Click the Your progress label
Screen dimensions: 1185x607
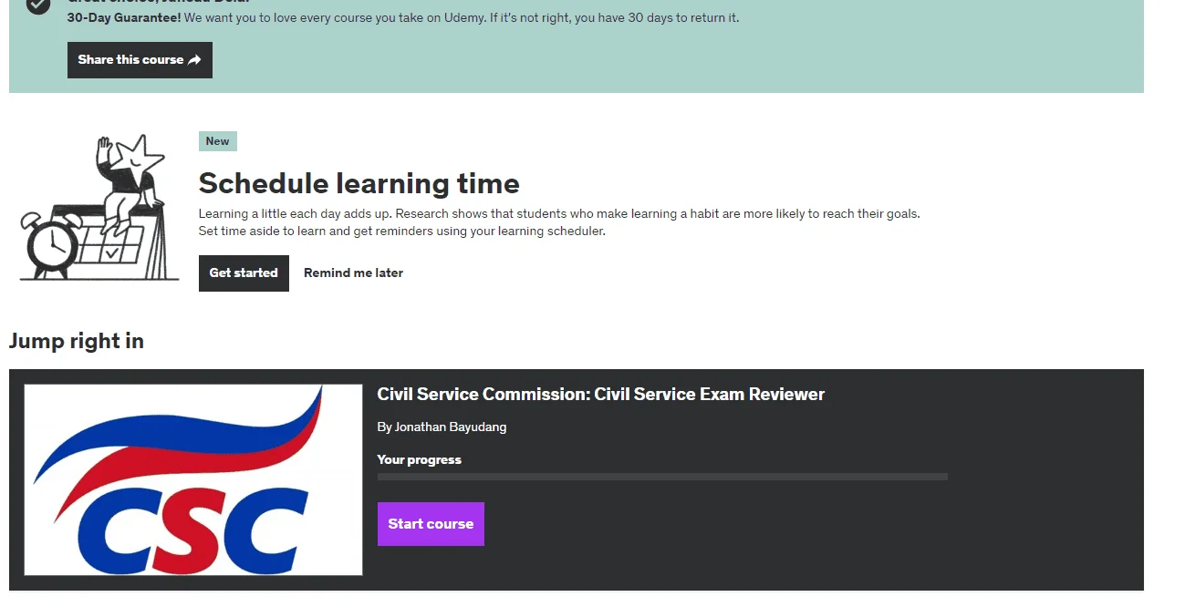420,460
